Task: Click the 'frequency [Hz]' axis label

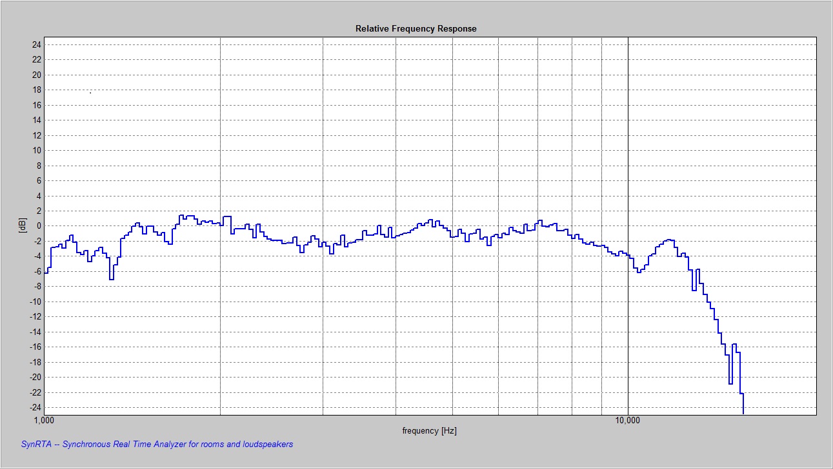Action: click(430, 430)
